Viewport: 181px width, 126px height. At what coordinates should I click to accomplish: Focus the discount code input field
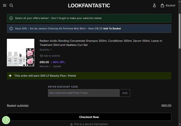(x=84, y=93)
